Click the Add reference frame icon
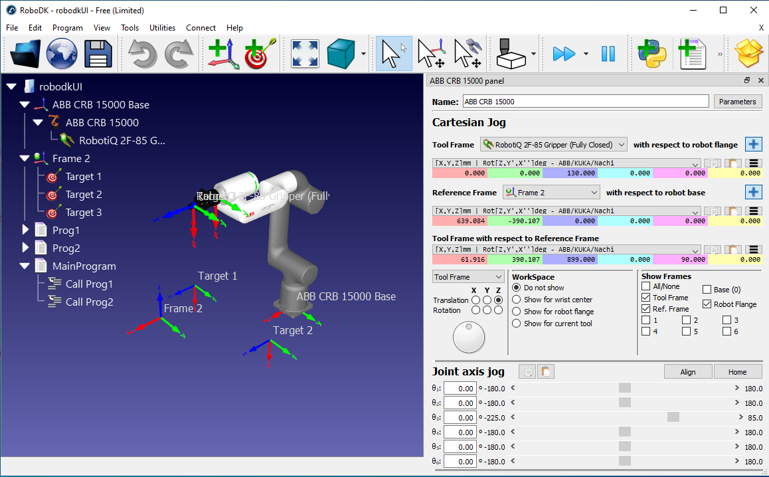Image resolution: width=769 pixels, height=477 pixels. (x=220, y=54)
